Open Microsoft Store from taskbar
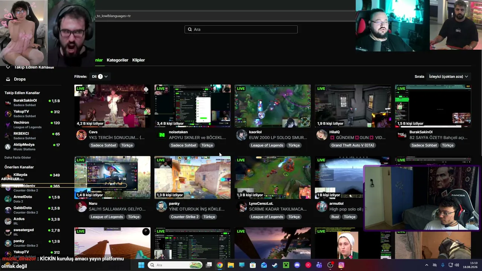Image resolution: width=482 pixels, height=271 pixels. [253, 265]
